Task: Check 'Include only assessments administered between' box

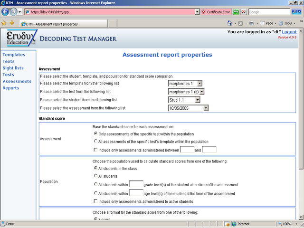Action: [95, 150]
